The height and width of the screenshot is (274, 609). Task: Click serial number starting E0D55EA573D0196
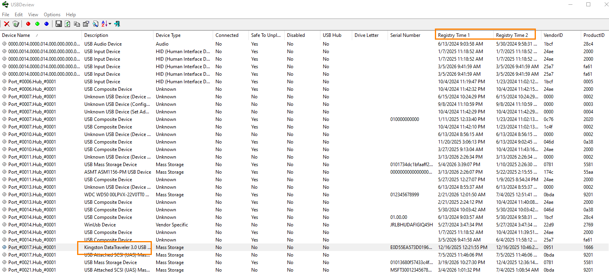(x=411, y=247)
